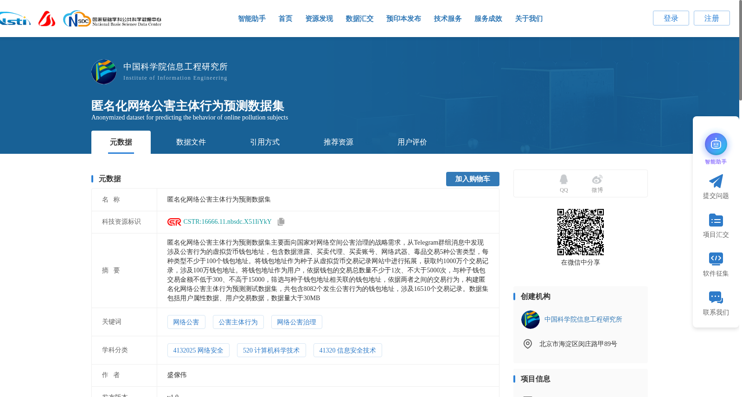Open the CSTR:16666.11.nbsdc.X51IiYkY link
The height and width of the screenshot is (397, 742).
(x=227, y=222)
